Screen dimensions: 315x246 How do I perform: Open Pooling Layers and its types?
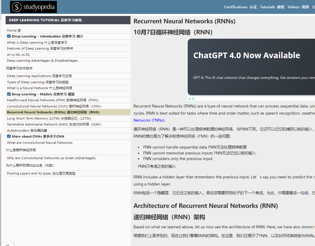[41, 173]
